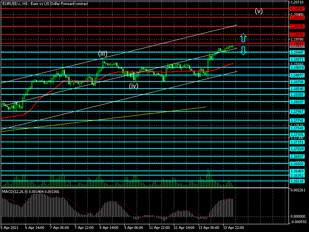Select the (v) wave label
309x232 pixels.
[259, 11]
